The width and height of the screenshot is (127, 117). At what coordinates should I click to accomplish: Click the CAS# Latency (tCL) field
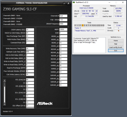30,30
